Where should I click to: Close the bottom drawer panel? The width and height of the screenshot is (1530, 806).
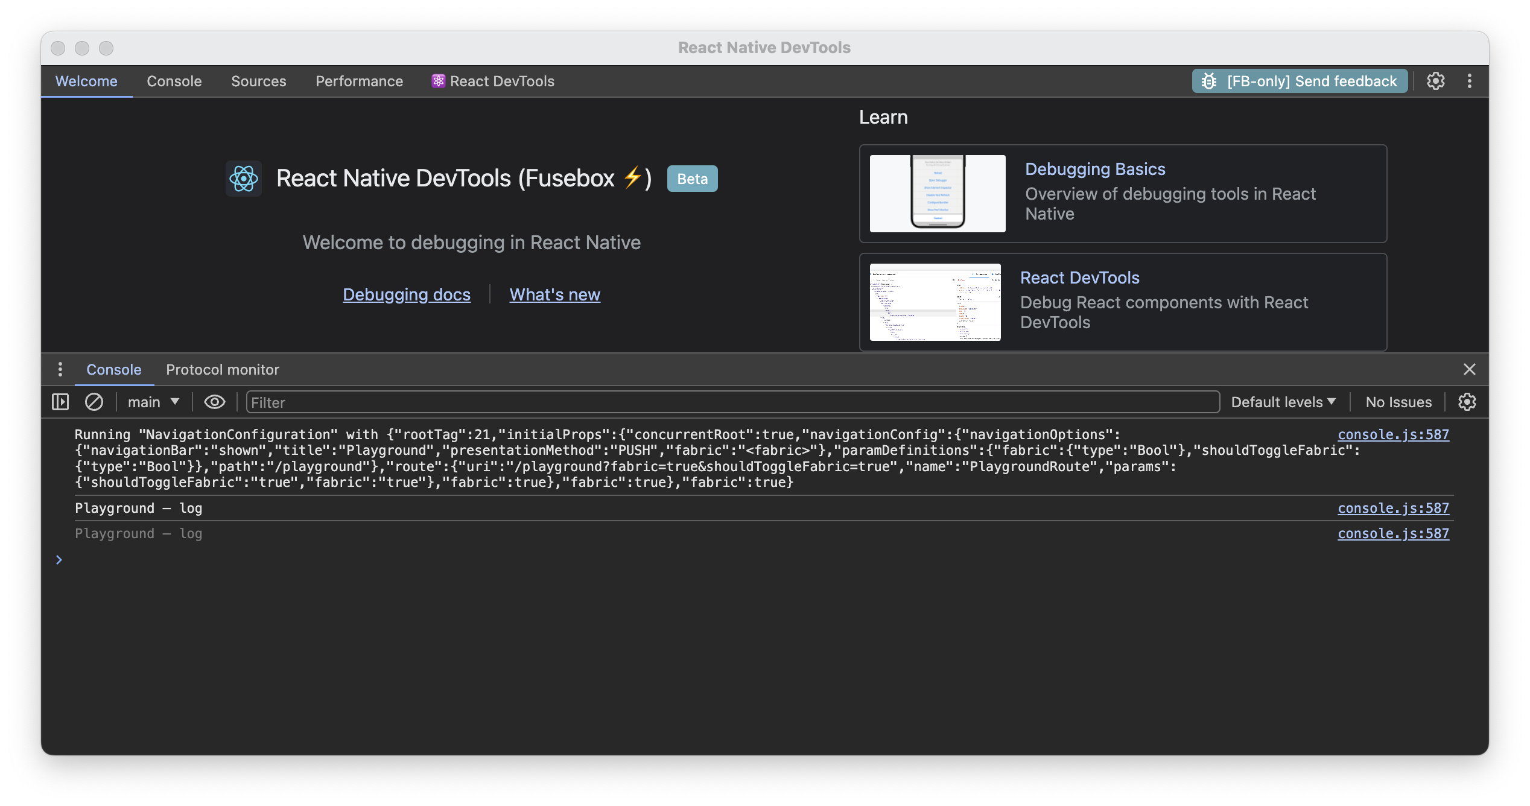(1470, 369)
